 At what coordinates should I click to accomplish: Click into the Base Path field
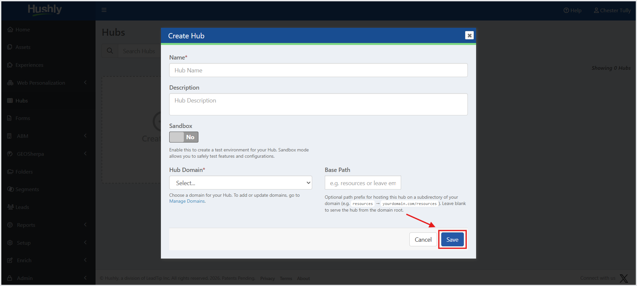(x=363, y=183)
